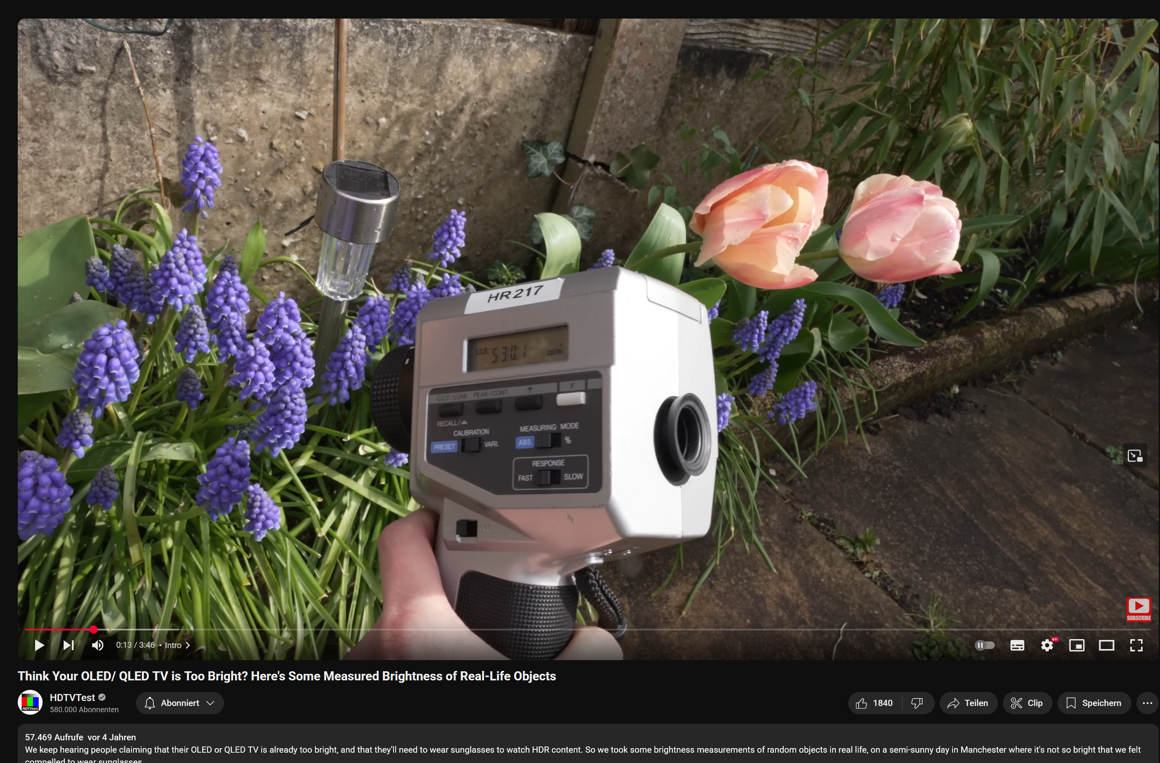The height and width of the screenshot is (763, 1160).
Task: Skip to the next video
Action: (x=69, y=645)
